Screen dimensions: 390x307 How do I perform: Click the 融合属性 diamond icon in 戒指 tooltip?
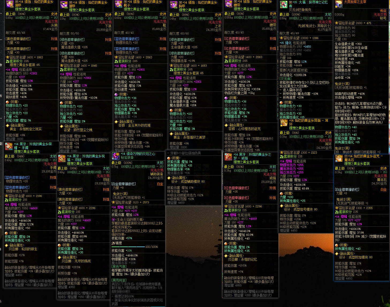click(x=226, y=256)
